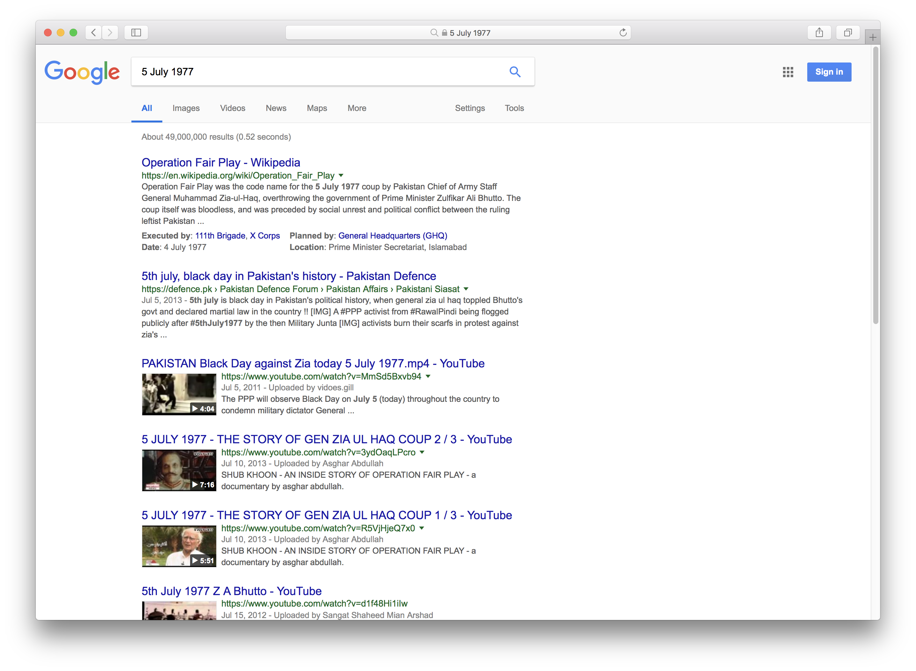
Task: Play the 4:04 video thumbnail
Action: (179, 394)
